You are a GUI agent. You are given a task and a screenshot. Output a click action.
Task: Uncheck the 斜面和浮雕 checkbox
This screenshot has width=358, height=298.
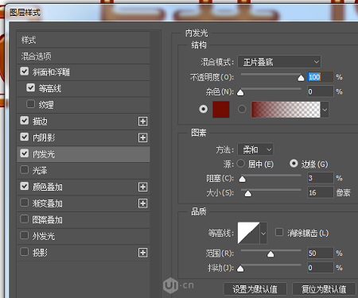[25, 71]
